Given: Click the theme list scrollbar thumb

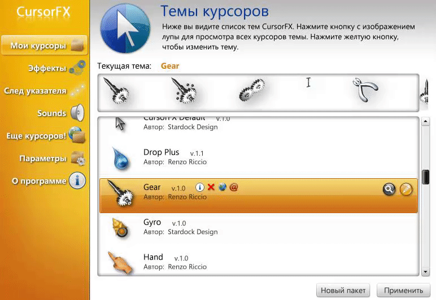Looking at the screenshot, I should click(x=425, y=177).
